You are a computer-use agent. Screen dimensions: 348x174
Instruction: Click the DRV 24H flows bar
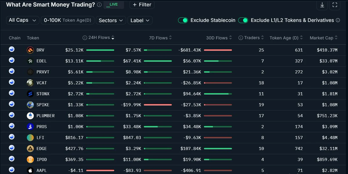[100, 50]
